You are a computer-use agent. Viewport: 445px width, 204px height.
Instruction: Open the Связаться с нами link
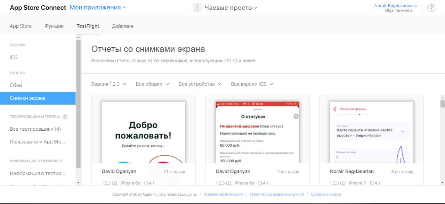coord(326,194)
